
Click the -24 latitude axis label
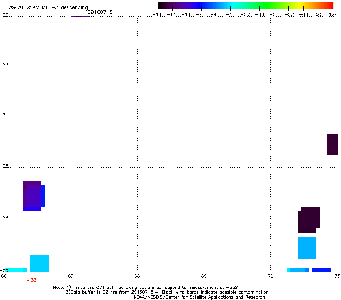4,114
